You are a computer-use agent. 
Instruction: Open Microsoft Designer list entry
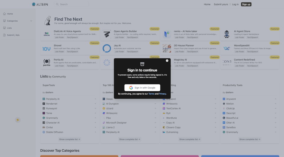[x=116, y=123]
